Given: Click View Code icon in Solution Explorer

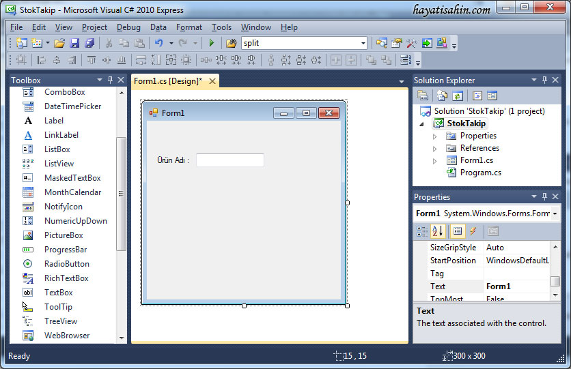Looking at the screenshot, I should click(x=477, y=95).
